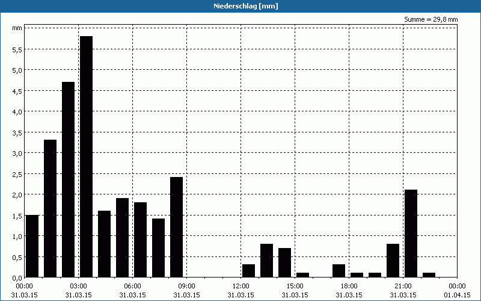This screenshot has height=301, width=481.
Task: Select the 1,6 mm bar after the tallest bar
Action: pos(104,244)
